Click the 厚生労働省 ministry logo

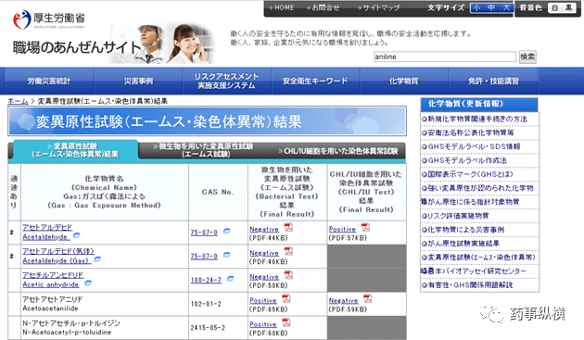[49, 19]
